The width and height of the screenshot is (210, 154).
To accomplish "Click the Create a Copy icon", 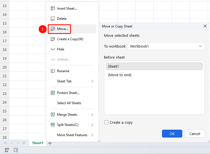I will point(53,39).
